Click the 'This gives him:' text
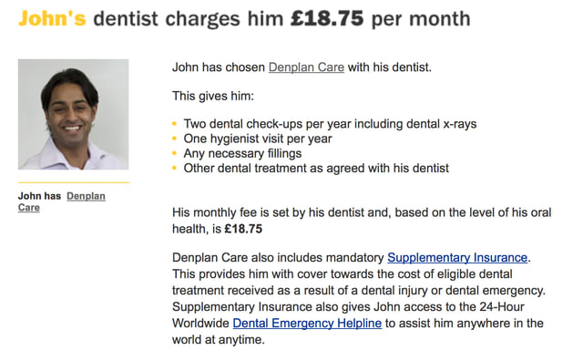Image resolution: width=583 pixels, height=361 pixels. coord(213,96)
